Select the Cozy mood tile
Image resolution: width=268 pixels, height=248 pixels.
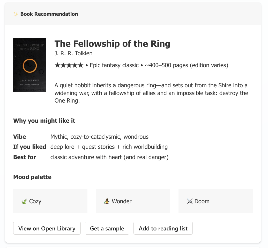point(50,201)
